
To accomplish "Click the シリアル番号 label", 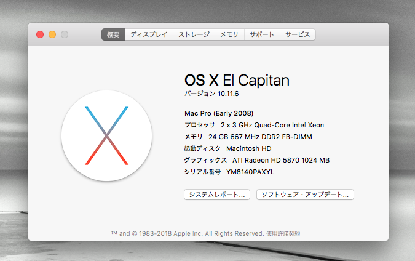I will click(202, 172).
